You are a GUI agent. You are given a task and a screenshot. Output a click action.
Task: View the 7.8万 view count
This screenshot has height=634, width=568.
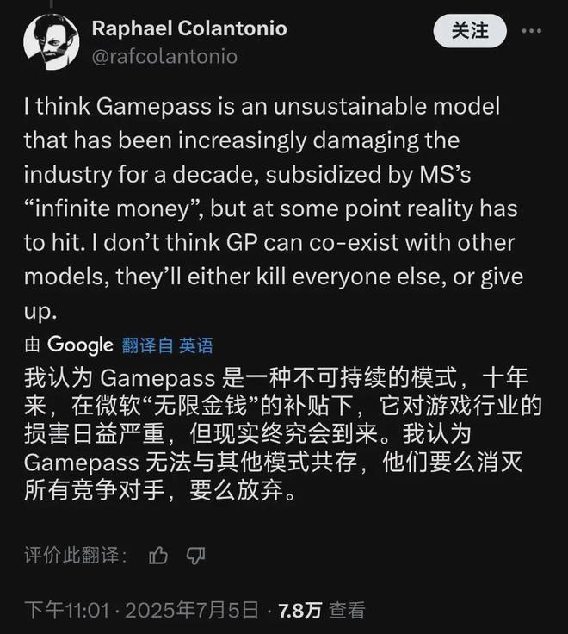pos(300,610)
